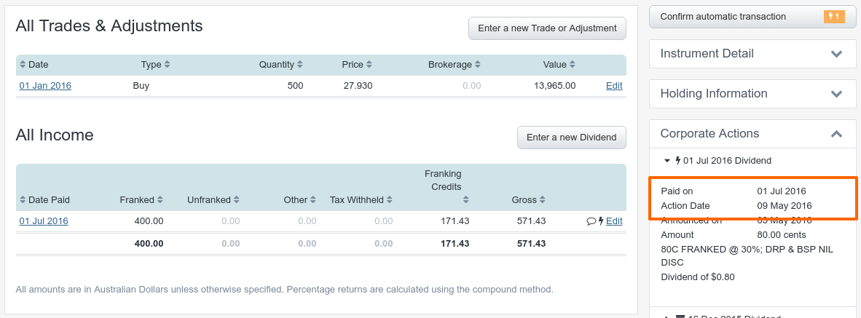Sort income by Tax Withheld column
This screenshot has width=861, height=318.
361,200
